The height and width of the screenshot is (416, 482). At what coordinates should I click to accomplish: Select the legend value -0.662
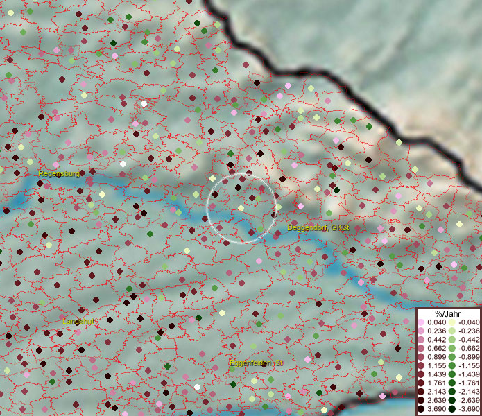pyautogui.click(x=469, y=349)
